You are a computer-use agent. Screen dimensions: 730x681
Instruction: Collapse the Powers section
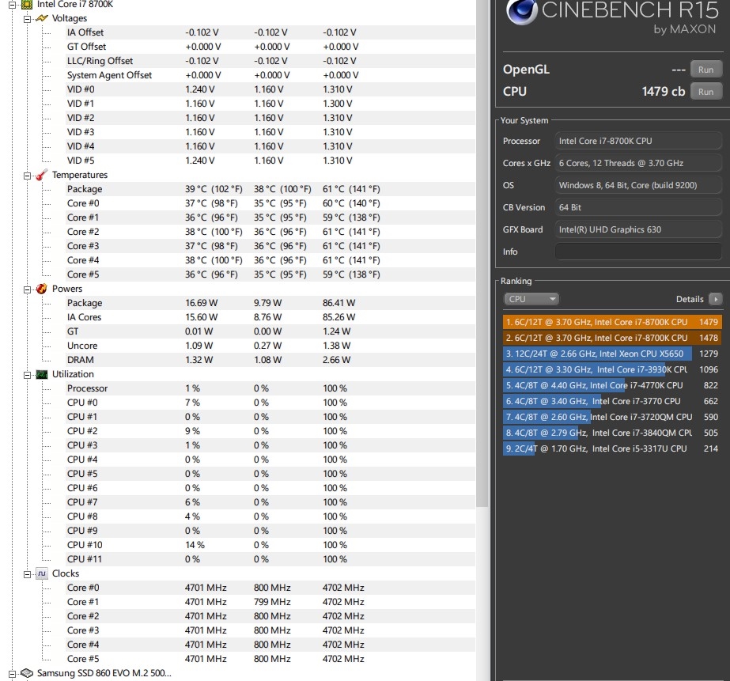coord(27,289)
